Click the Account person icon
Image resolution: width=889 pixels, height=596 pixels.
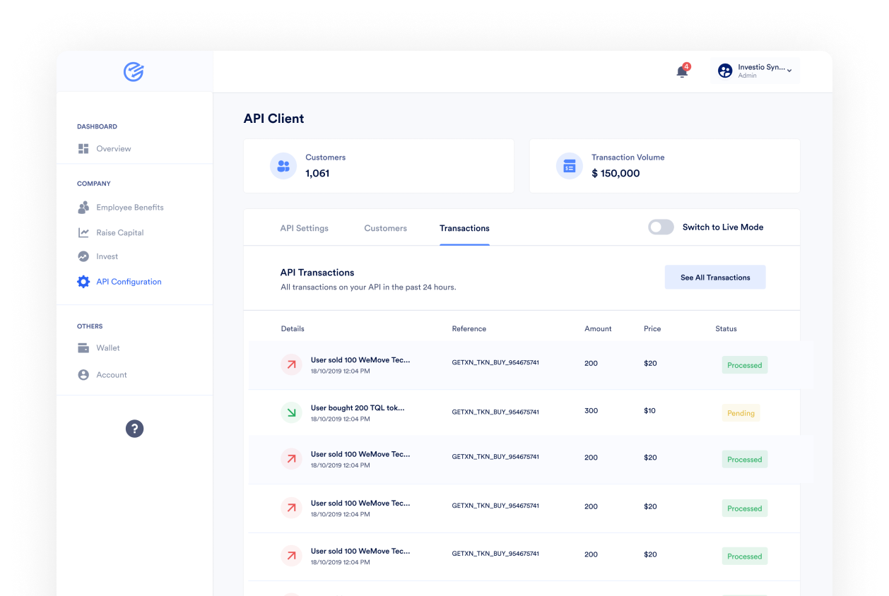pos(83,375)
